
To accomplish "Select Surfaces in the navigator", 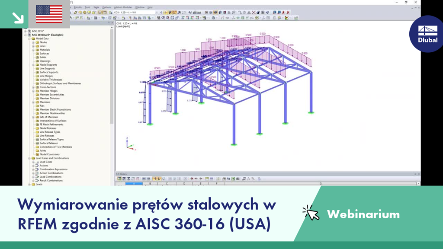I will point(44,53).
